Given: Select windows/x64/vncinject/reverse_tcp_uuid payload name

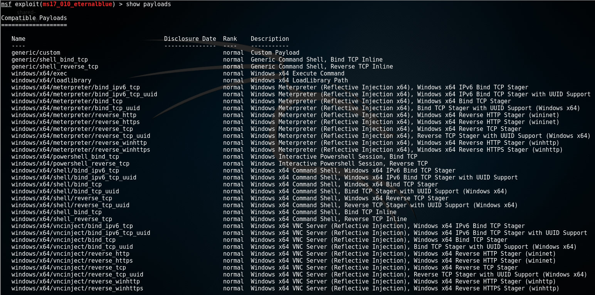Looking at the screenshot, I should point(77,275).
